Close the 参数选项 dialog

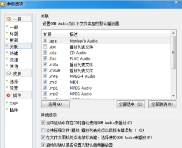175,2
